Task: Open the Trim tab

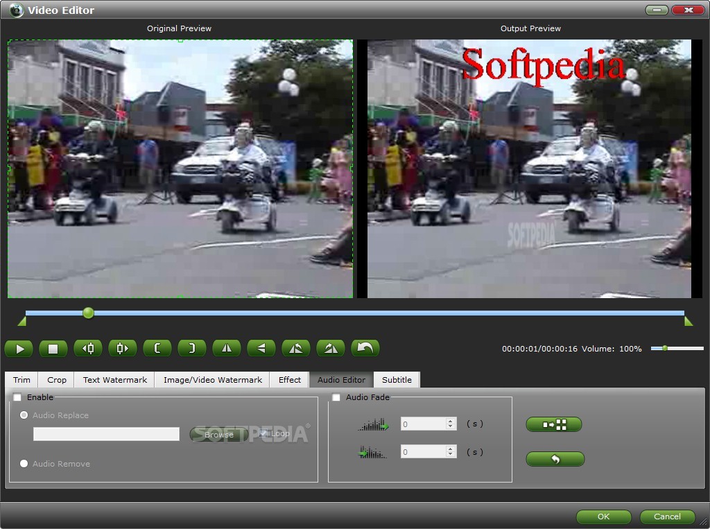Action: [21, 379]
